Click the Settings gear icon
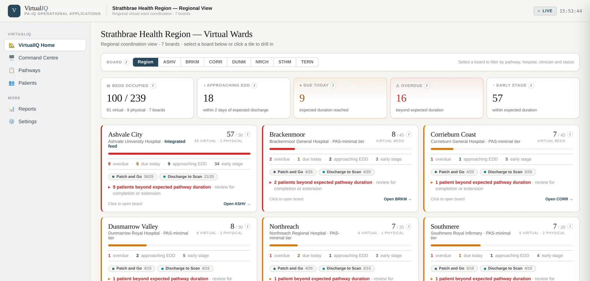 [12, 122]
